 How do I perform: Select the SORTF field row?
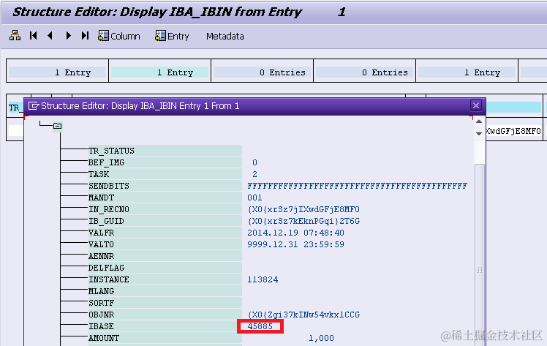[165, 303]
